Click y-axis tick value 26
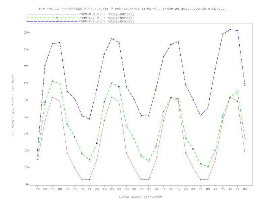 tap(26, 32)
